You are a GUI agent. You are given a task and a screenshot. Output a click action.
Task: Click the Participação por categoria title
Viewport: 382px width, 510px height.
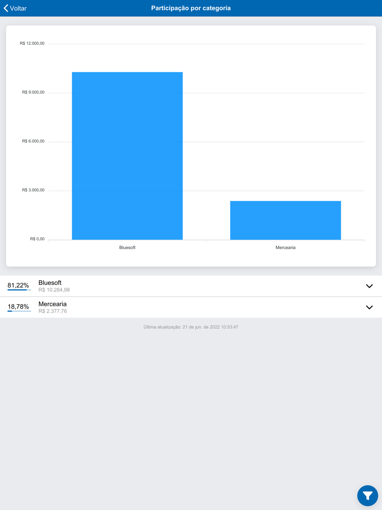[191, 8]
